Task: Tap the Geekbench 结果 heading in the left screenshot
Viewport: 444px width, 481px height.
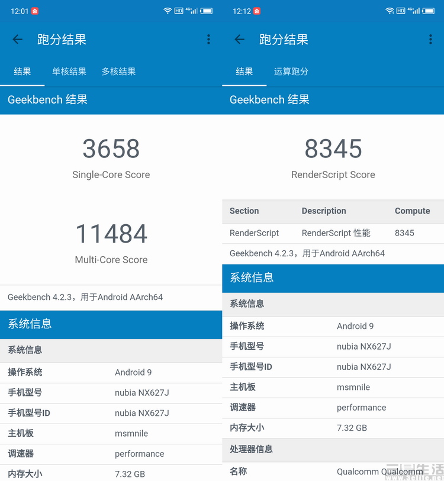Action: click(x=47, y=100)
